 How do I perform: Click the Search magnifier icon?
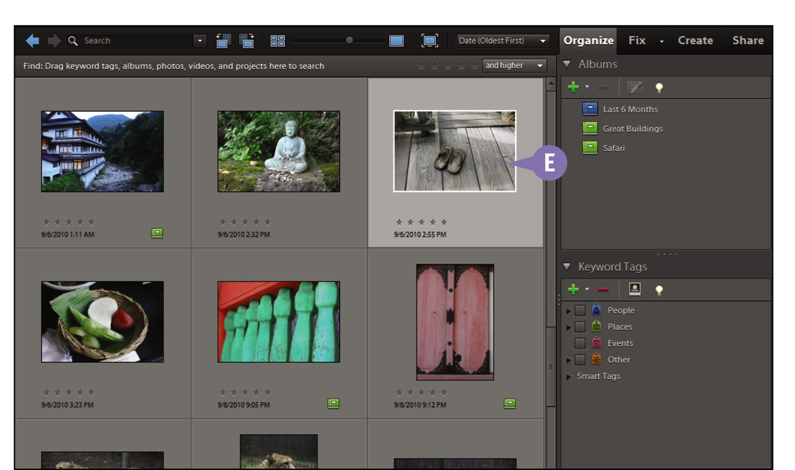tap(73, 41)
